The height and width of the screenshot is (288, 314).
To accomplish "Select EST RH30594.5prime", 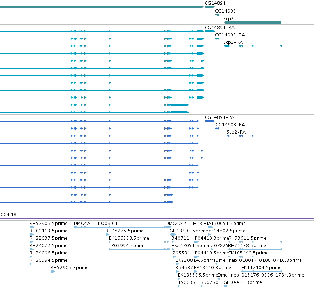I will tap(48, 260).
